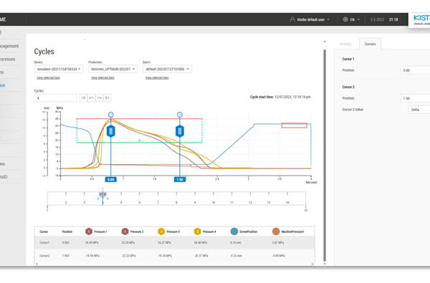Click the Cycle start time text
This screenshot has height=283, width=430.
tap(280, 97)
